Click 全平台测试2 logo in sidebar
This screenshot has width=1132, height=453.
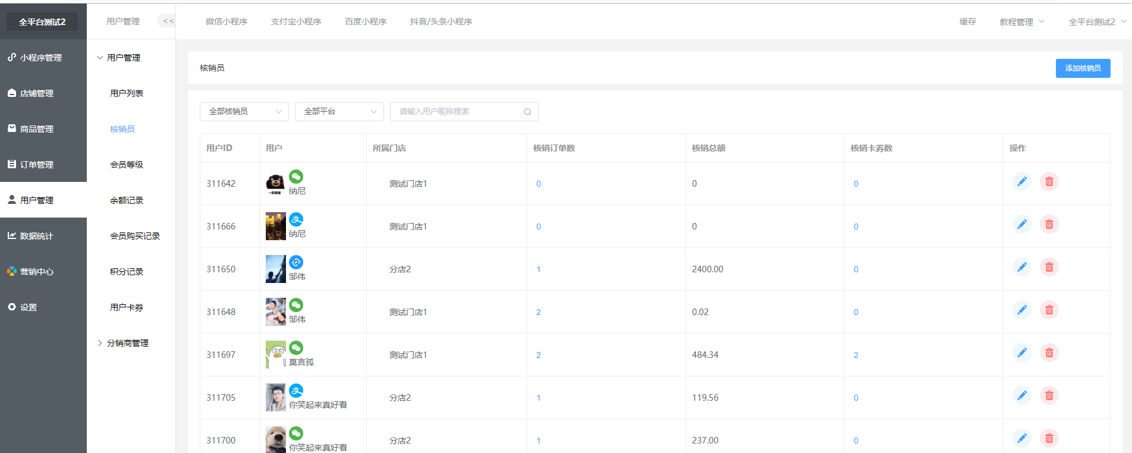point(42,22)
